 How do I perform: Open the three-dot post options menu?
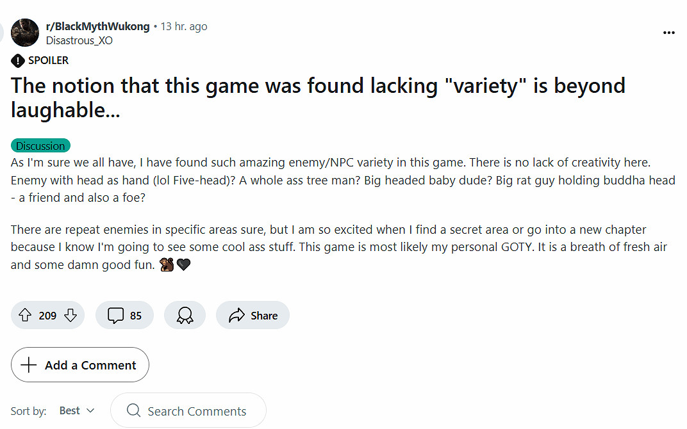tap(669, 33)
